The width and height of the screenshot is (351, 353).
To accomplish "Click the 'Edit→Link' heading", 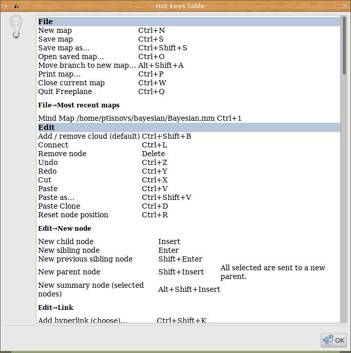I will [56, 307].
